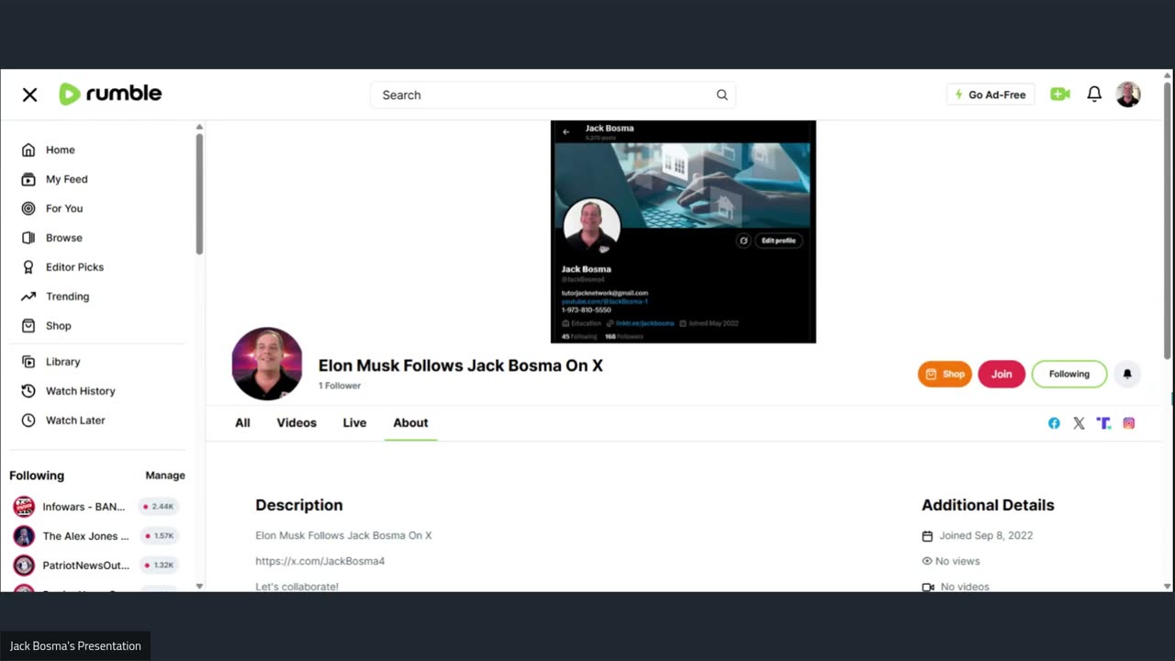Click the PatriotNewsOut channel avatar
The height and width of the screenshot is (661, 1175).
coord(24,566)
